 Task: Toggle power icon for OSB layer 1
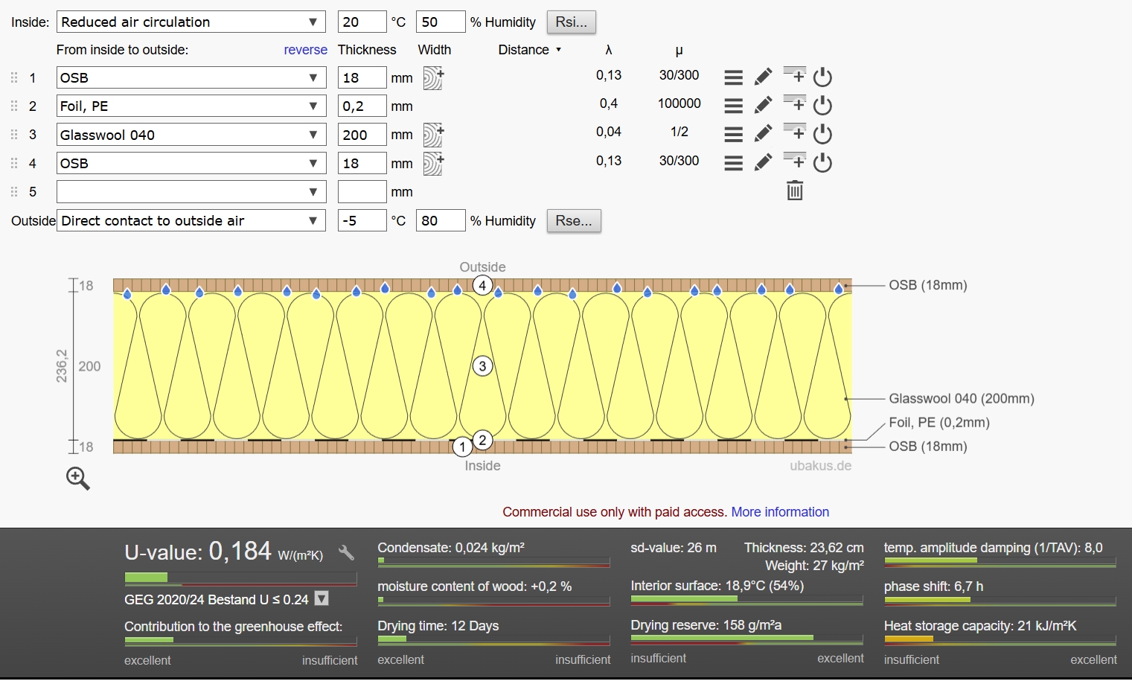822,77
